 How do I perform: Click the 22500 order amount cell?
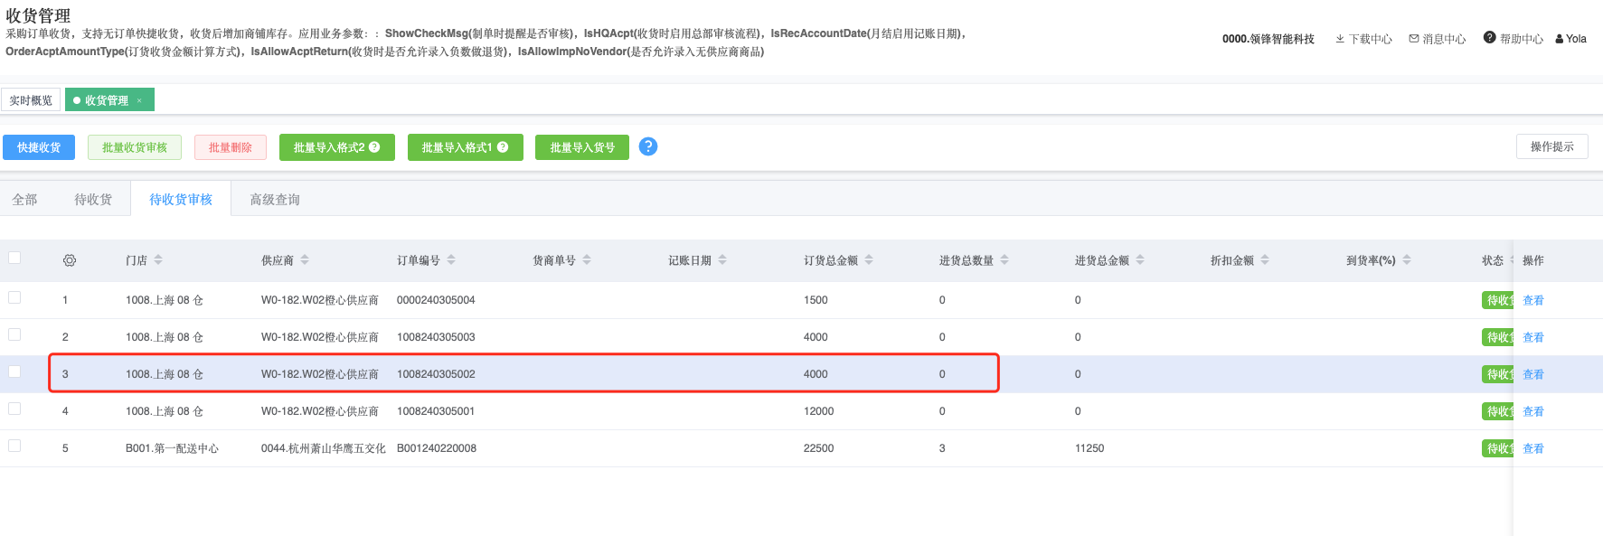[x=819, y=448]
